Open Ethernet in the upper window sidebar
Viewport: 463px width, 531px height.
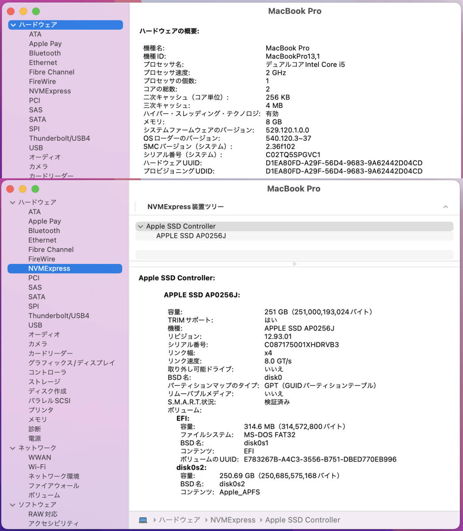point(43,62)
